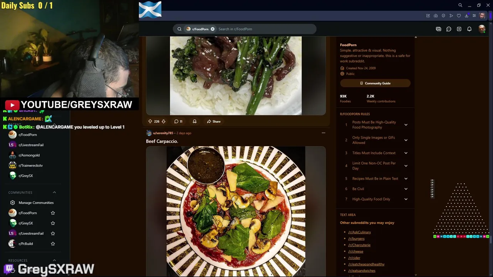
Task: Click the Scotland flag tab icon
Action: pyautogui.click(x=150, y=10)
